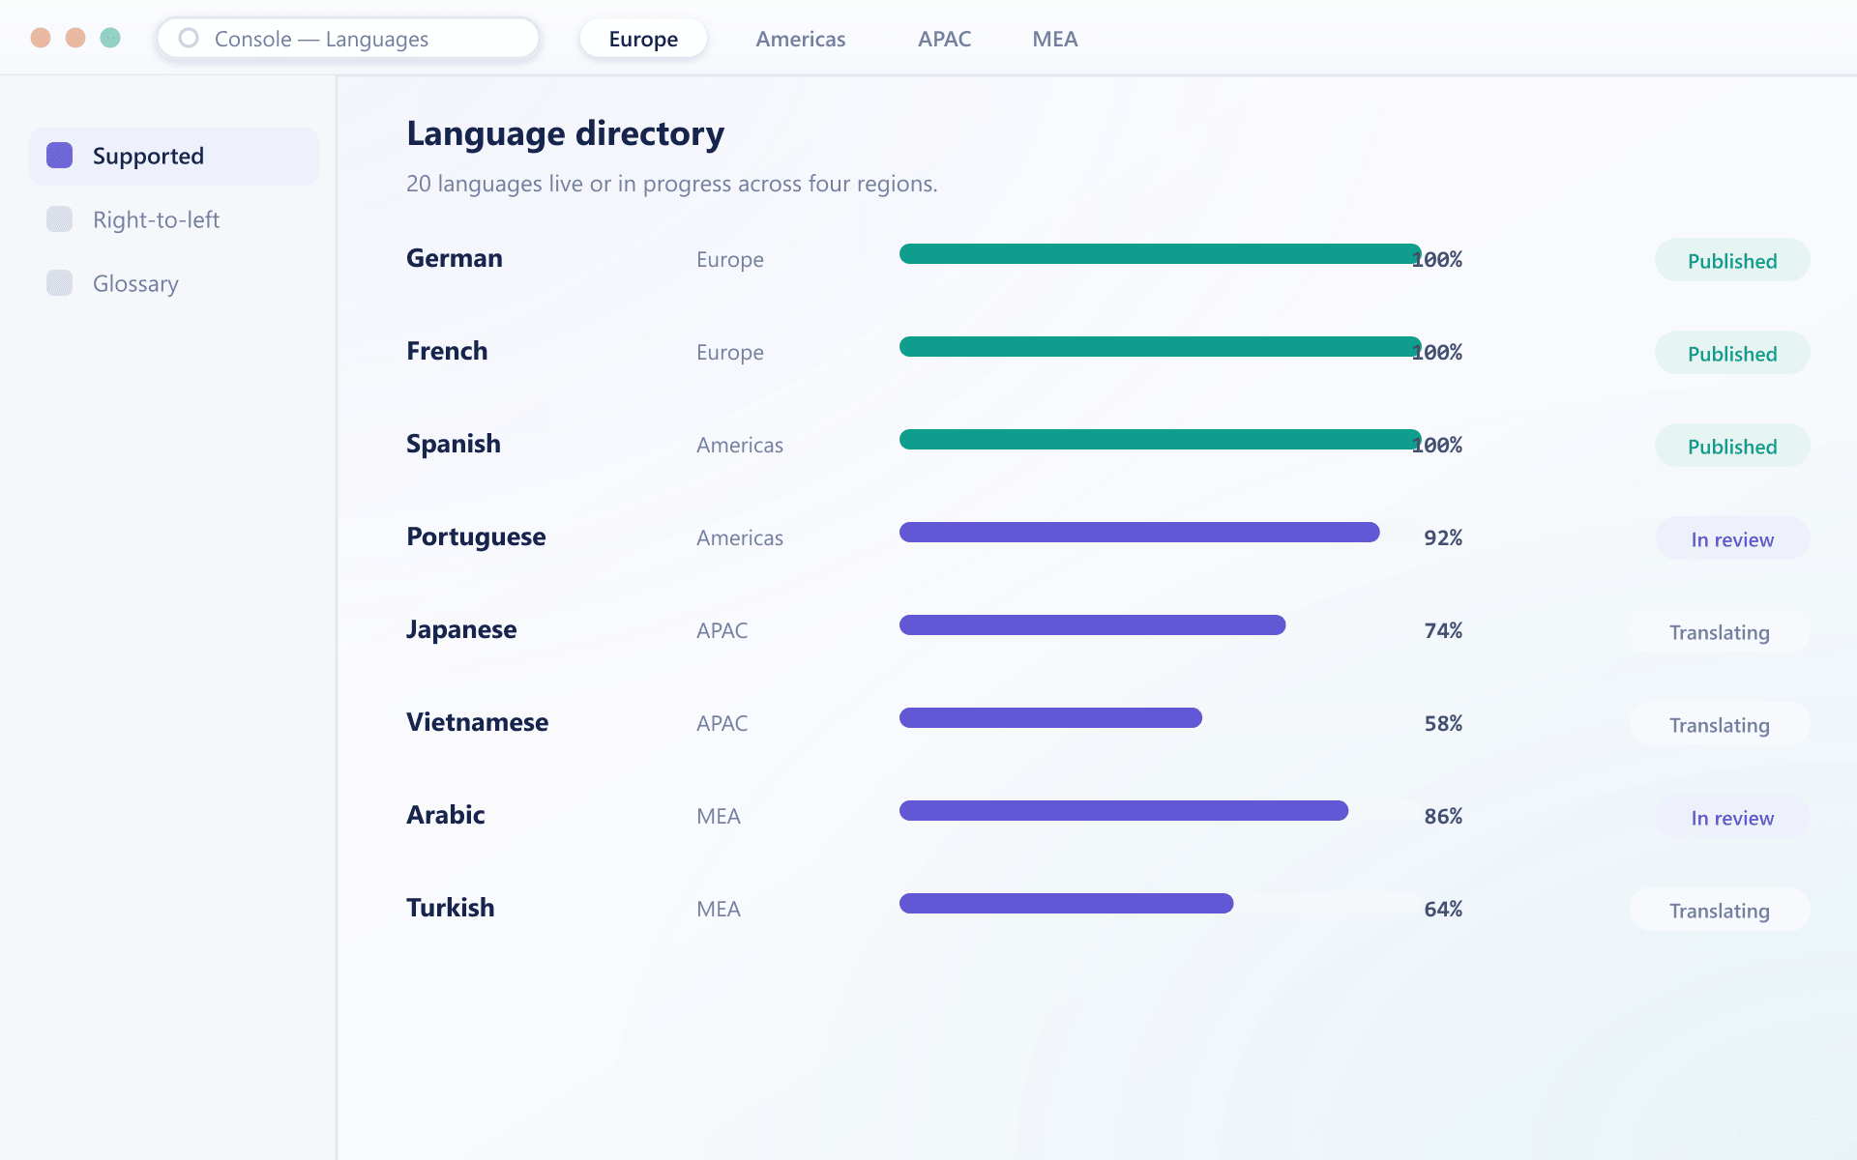Screen dimensions: 1857x1160
Task: Select the Arabic language name
Action: [446, 815]
